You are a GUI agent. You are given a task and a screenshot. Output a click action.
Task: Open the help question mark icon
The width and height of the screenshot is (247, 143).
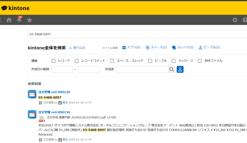[x=245, y=20]
